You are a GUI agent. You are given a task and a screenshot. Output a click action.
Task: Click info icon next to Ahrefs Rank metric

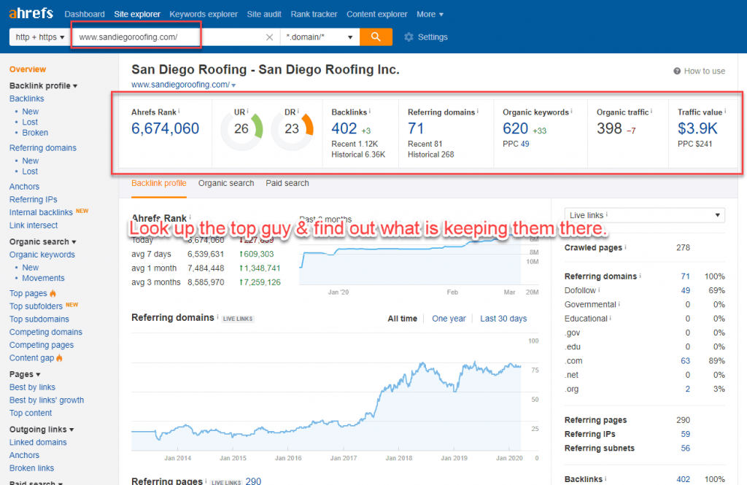[179, 112]
